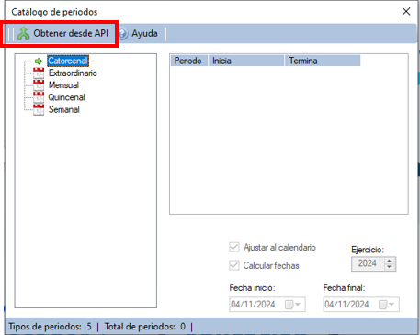Open Ayuda from the toolbar label

coord(144,33)
